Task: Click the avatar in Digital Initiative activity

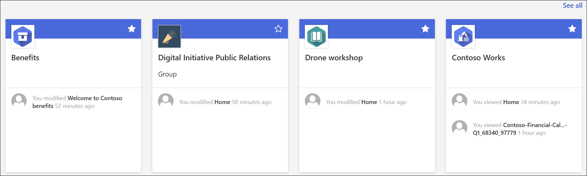Action: (x=166, y=101)
